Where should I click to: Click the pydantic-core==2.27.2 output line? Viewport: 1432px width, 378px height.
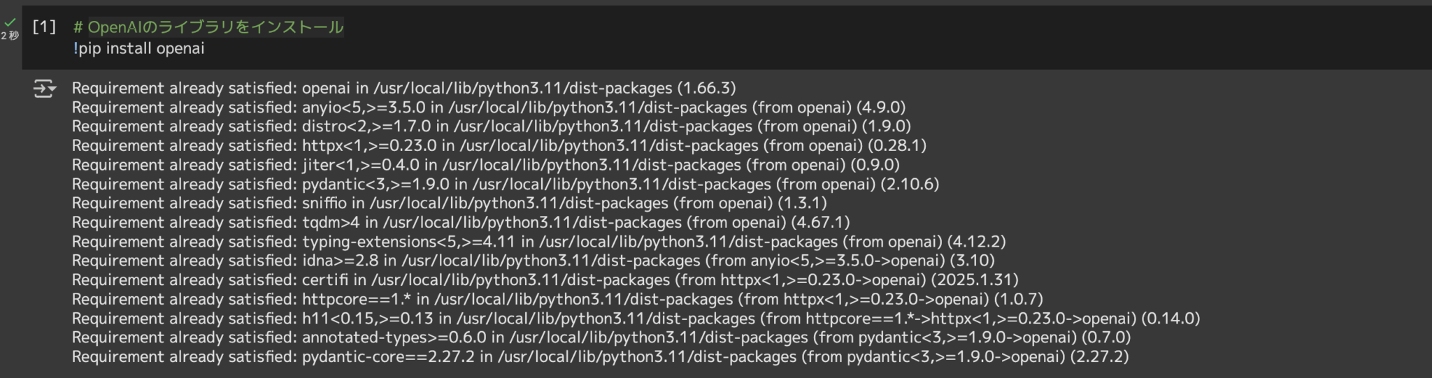600,357
